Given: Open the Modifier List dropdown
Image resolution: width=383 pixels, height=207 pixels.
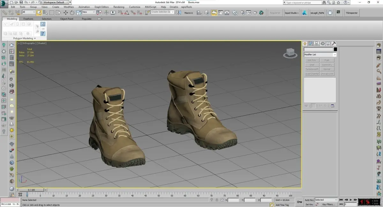Looking at the screenshot, I should tap(320, 55).
